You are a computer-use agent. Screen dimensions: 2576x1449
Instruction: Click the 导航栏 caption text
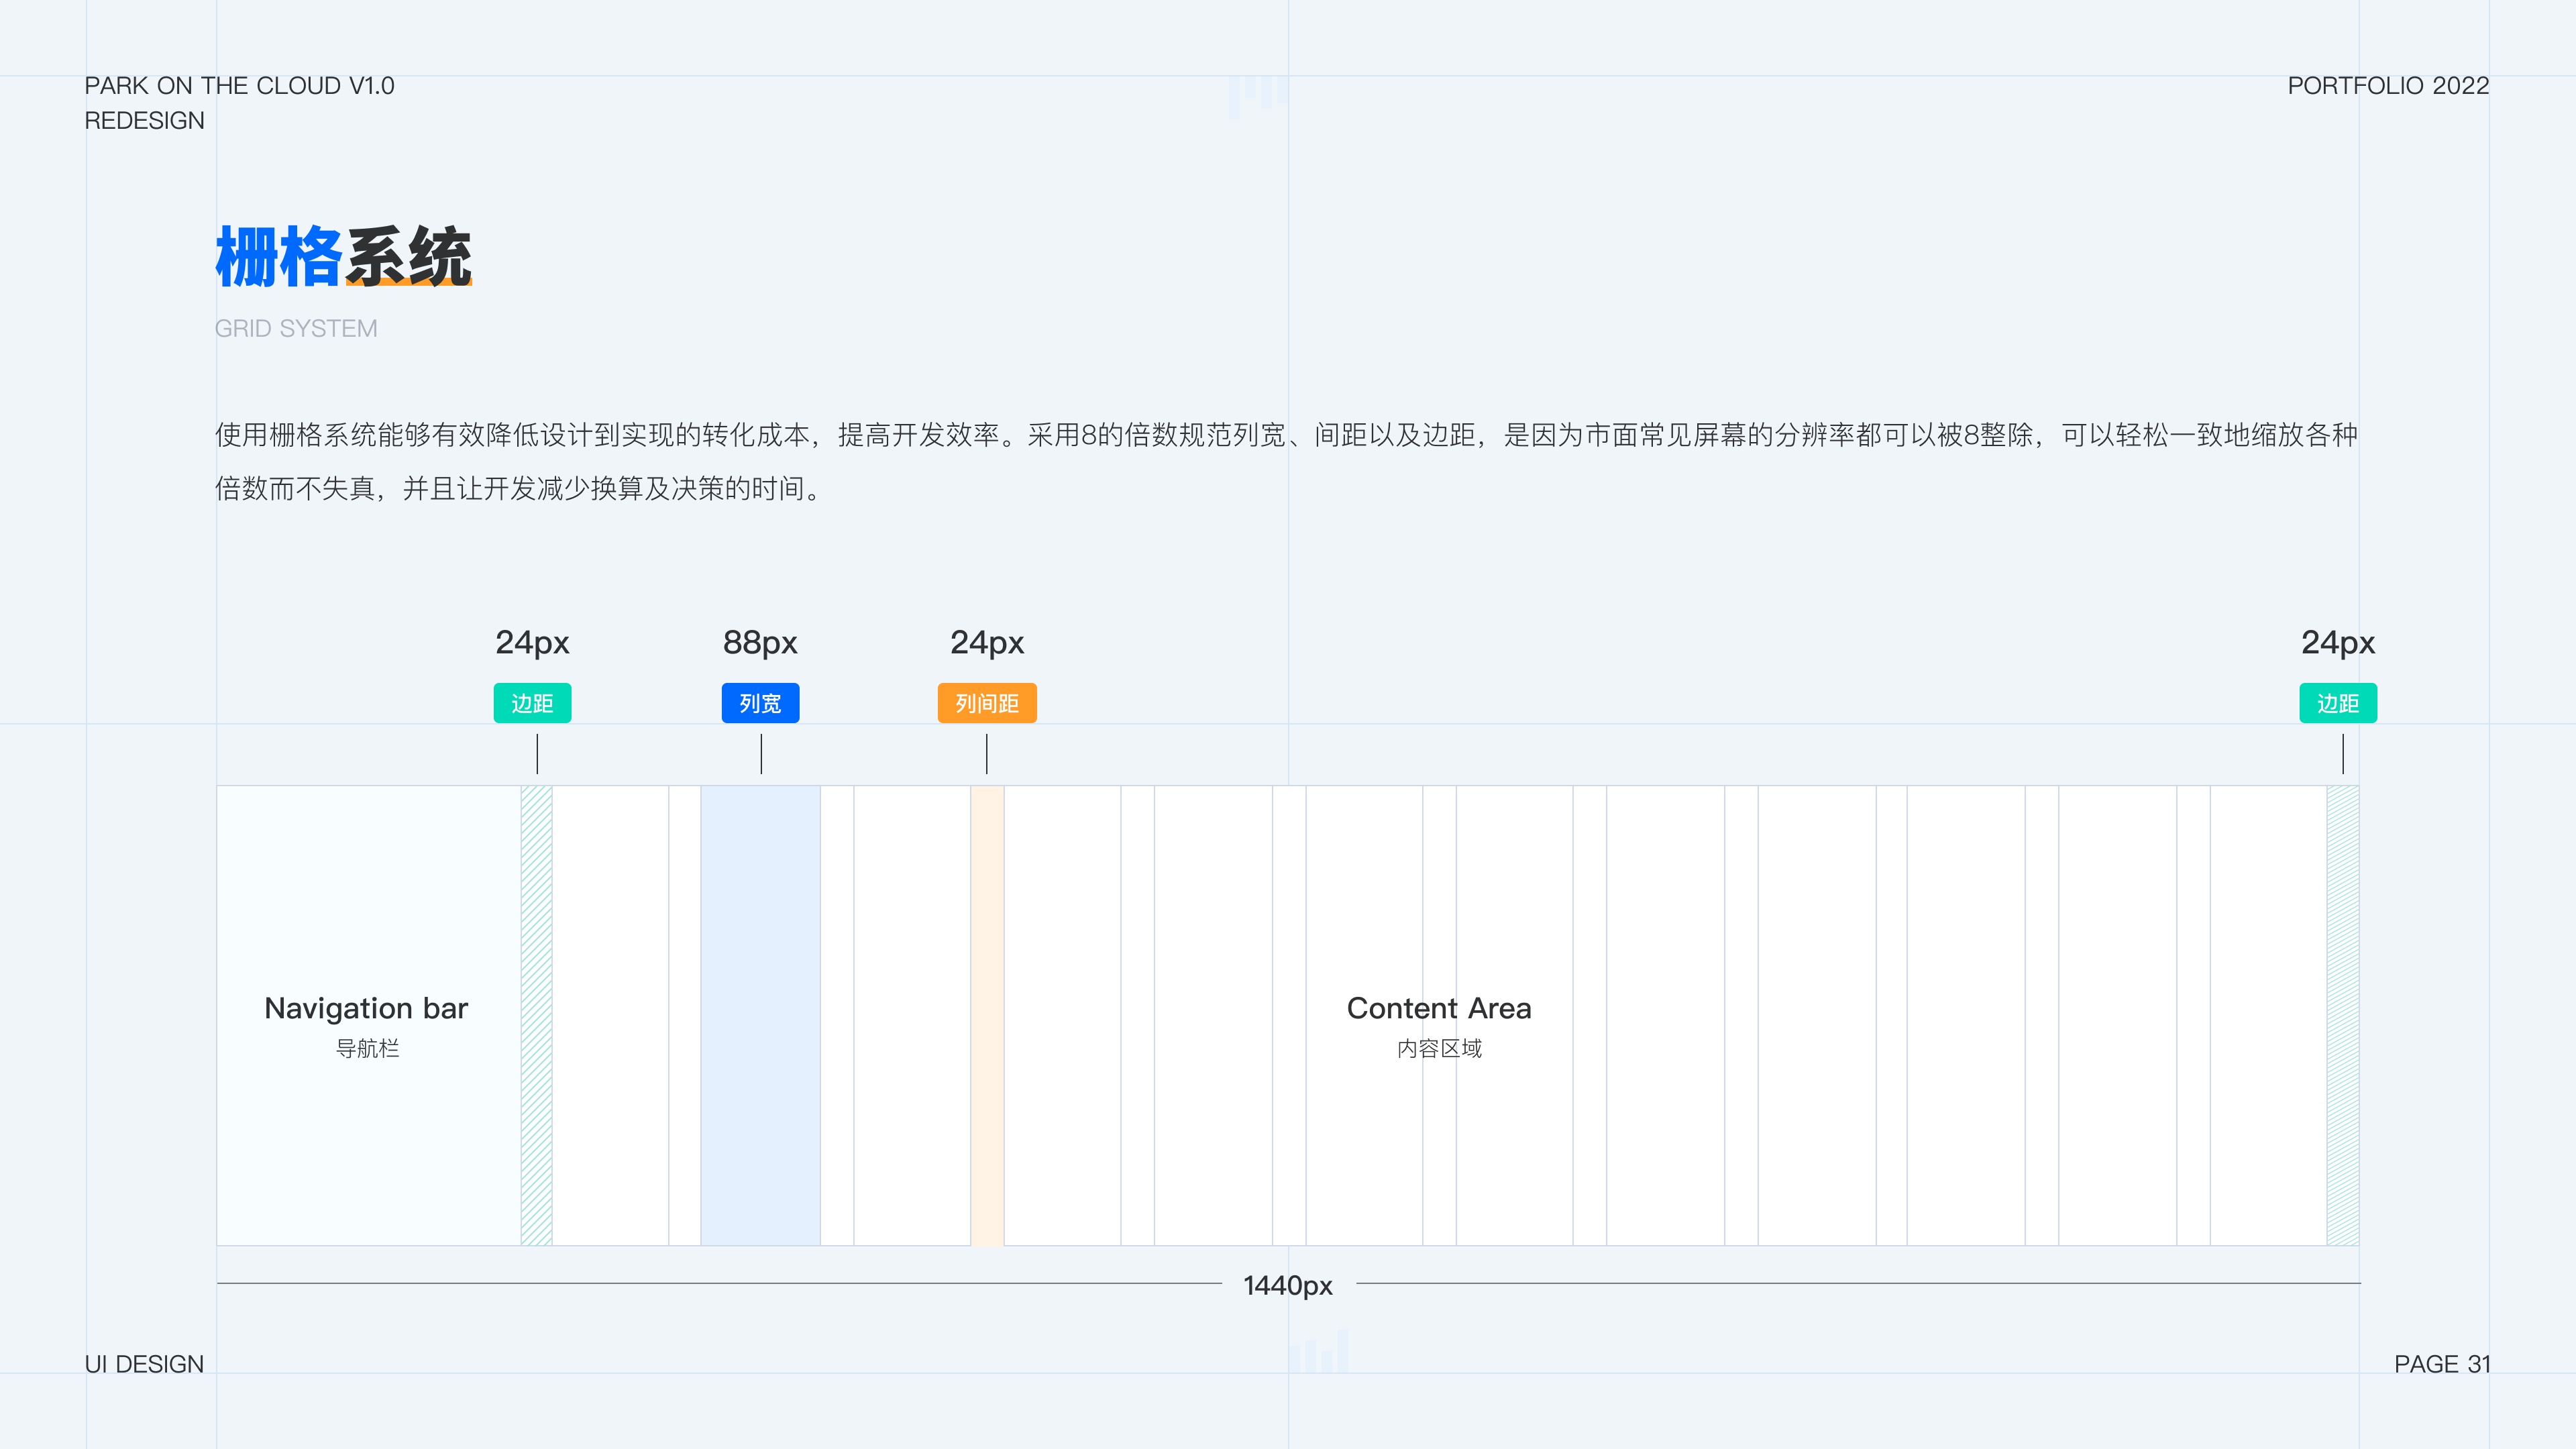coord(367,1048)
